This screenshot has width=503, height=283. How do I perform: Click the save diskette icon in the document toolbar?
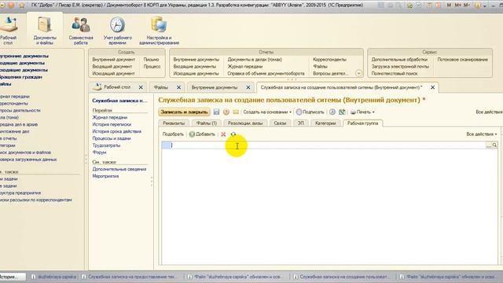217,112
